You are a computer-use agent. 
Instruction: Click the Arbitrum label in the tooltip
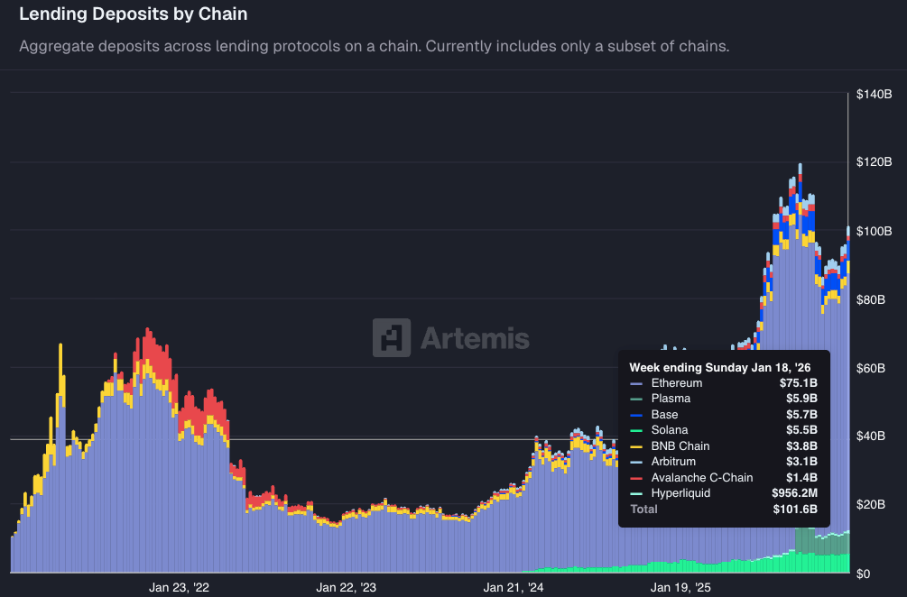[x=673, y=462]
